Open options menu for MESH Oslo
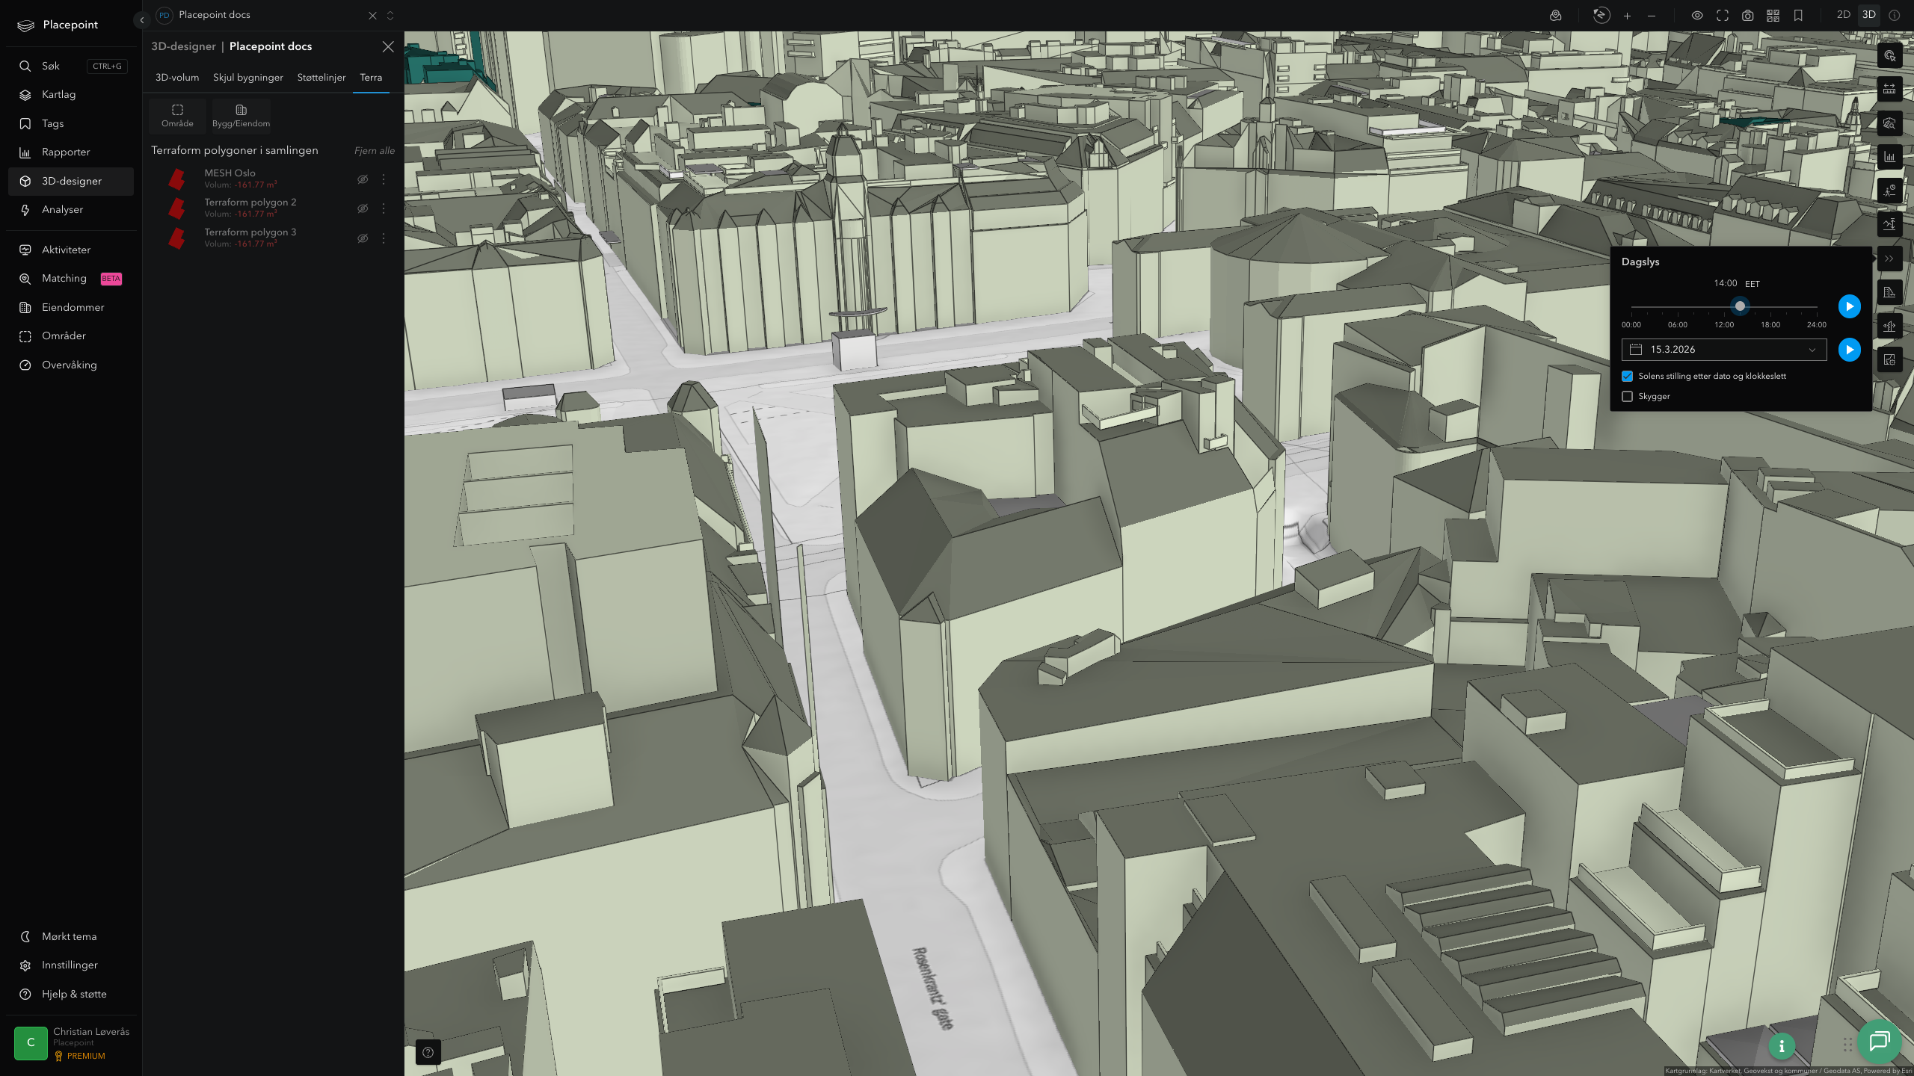The image size is (1914, 1076). point(384,179)
